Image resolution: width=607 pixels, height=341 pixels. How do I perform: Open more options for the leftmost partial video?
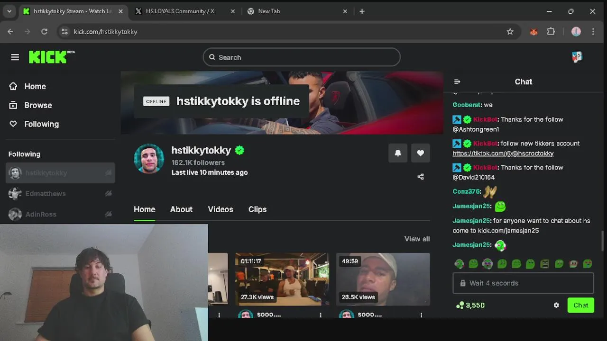point(219,315)
